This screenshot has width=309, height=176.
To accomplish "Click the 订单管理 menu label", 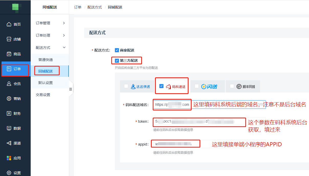I will (43, 23).
